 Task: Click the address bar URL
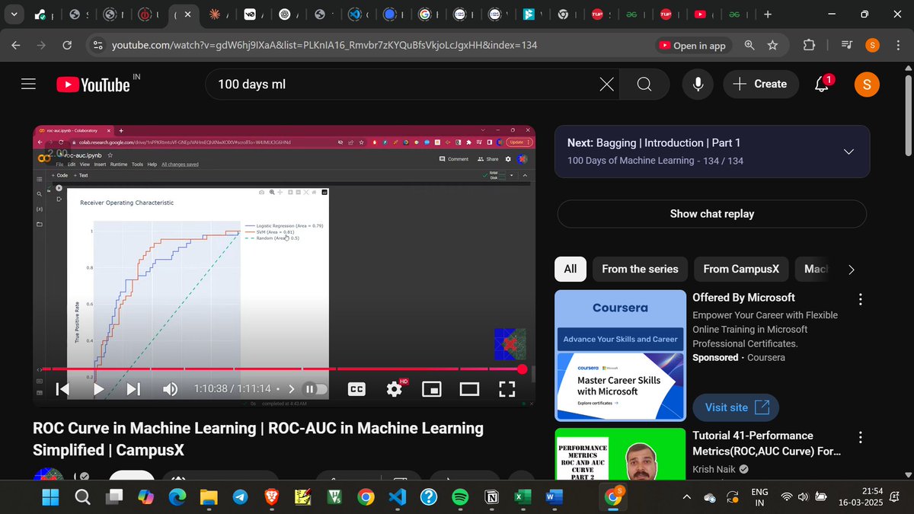[x=324, y=46]
